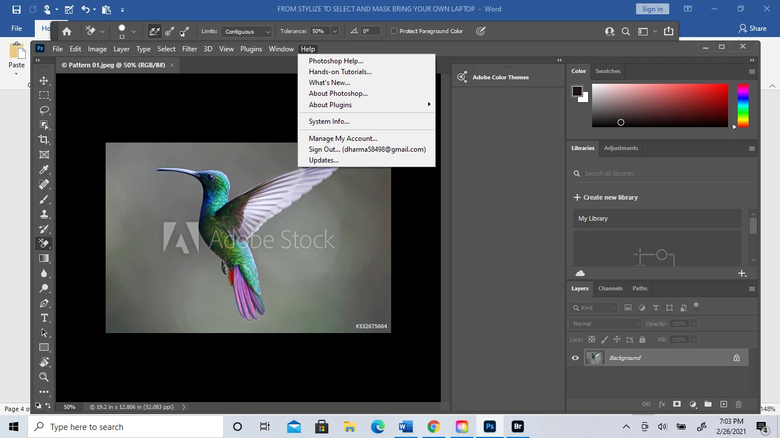The width and height of the screenshot is (780, 438).
Task: Select the Horizontal Type tool
Action: 44,318
